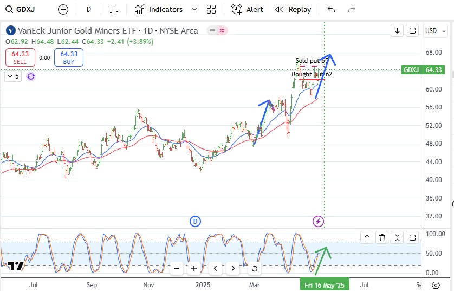This screenshot has height=291, width=454.
Task: Maximize the main chart pane
Action: 412,31
